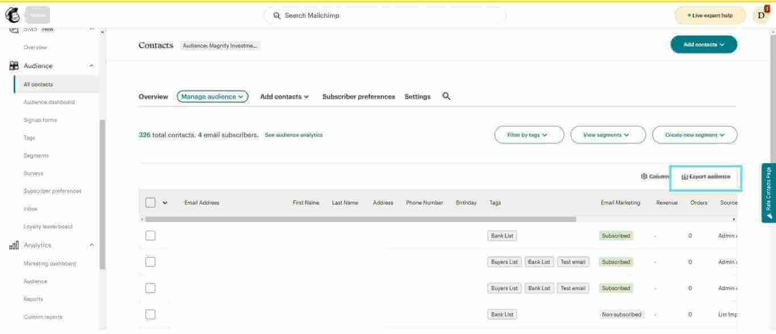Image resolution: width=776 pixels, height=334 pixels.
Task: Open Audience under Analytics in sidebar
Action: (x=35, y=281)
